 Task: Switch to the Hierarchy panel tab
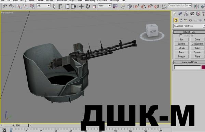(x=186, y=14)
